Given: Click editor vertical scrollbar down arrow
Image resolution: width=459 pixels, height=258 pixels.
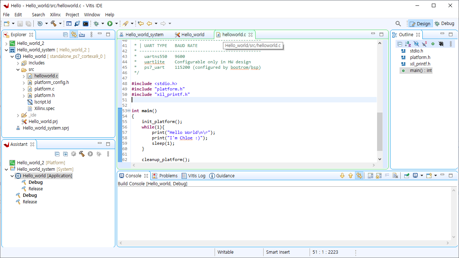Looking at the screenshot, I should click(380, 159).
